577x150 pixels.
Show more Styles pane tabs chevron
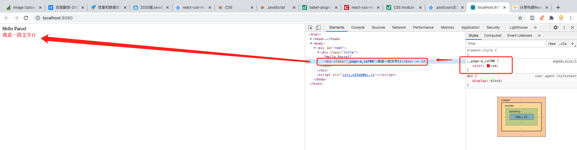click(x=539, y=36)
